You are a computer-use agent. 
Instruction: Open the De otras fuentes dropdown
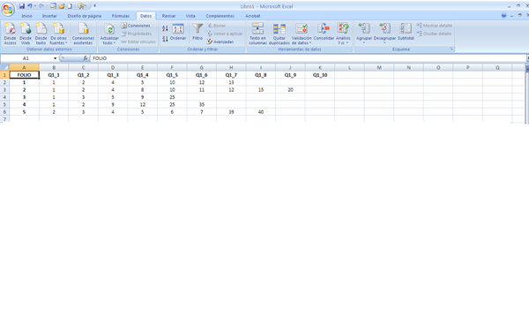tap(58, 43)
